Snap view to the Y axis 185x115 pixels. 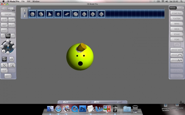(8, 41)
